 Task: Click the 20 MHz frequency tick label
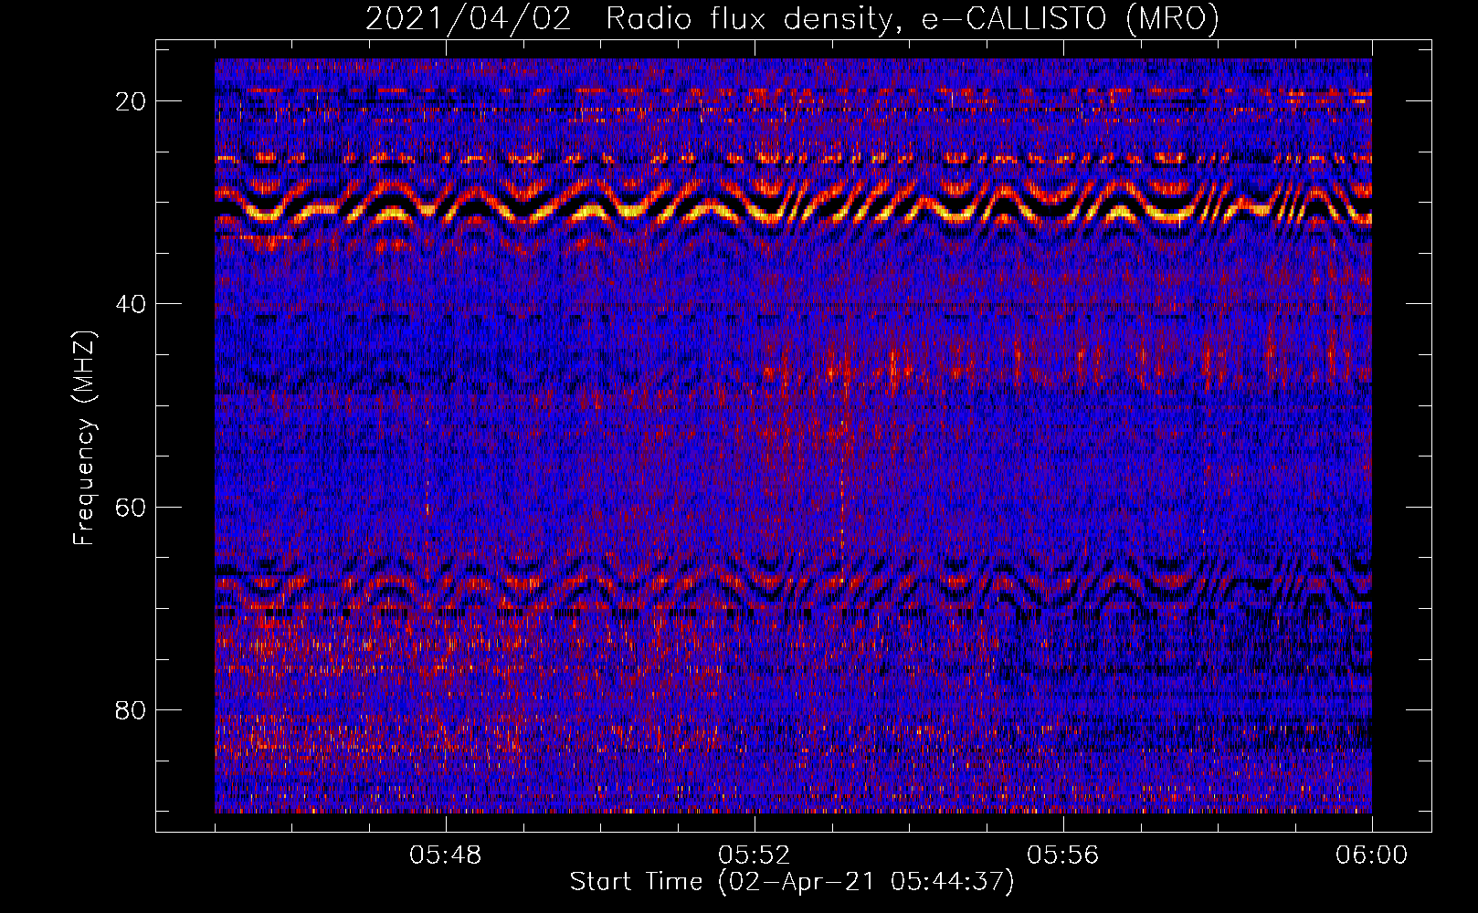[x=132, y=101]
